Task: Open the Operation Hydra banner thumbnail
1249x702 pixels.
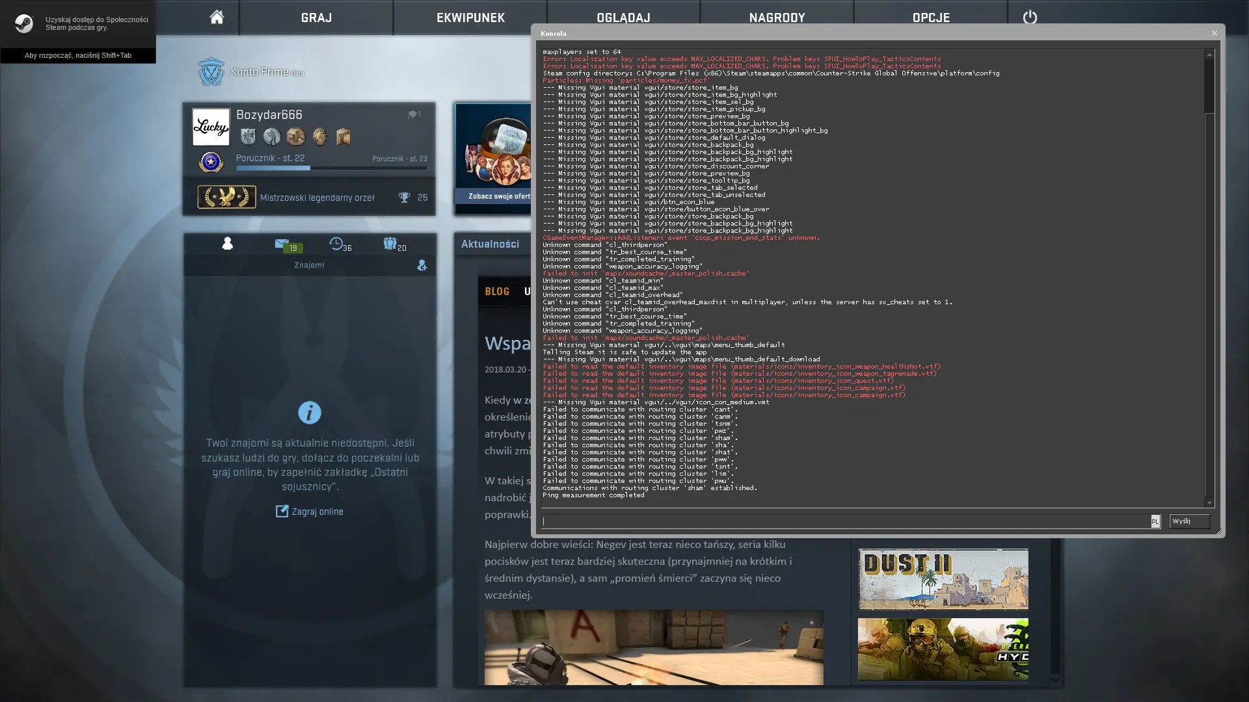Action: [x=943, y=649]
